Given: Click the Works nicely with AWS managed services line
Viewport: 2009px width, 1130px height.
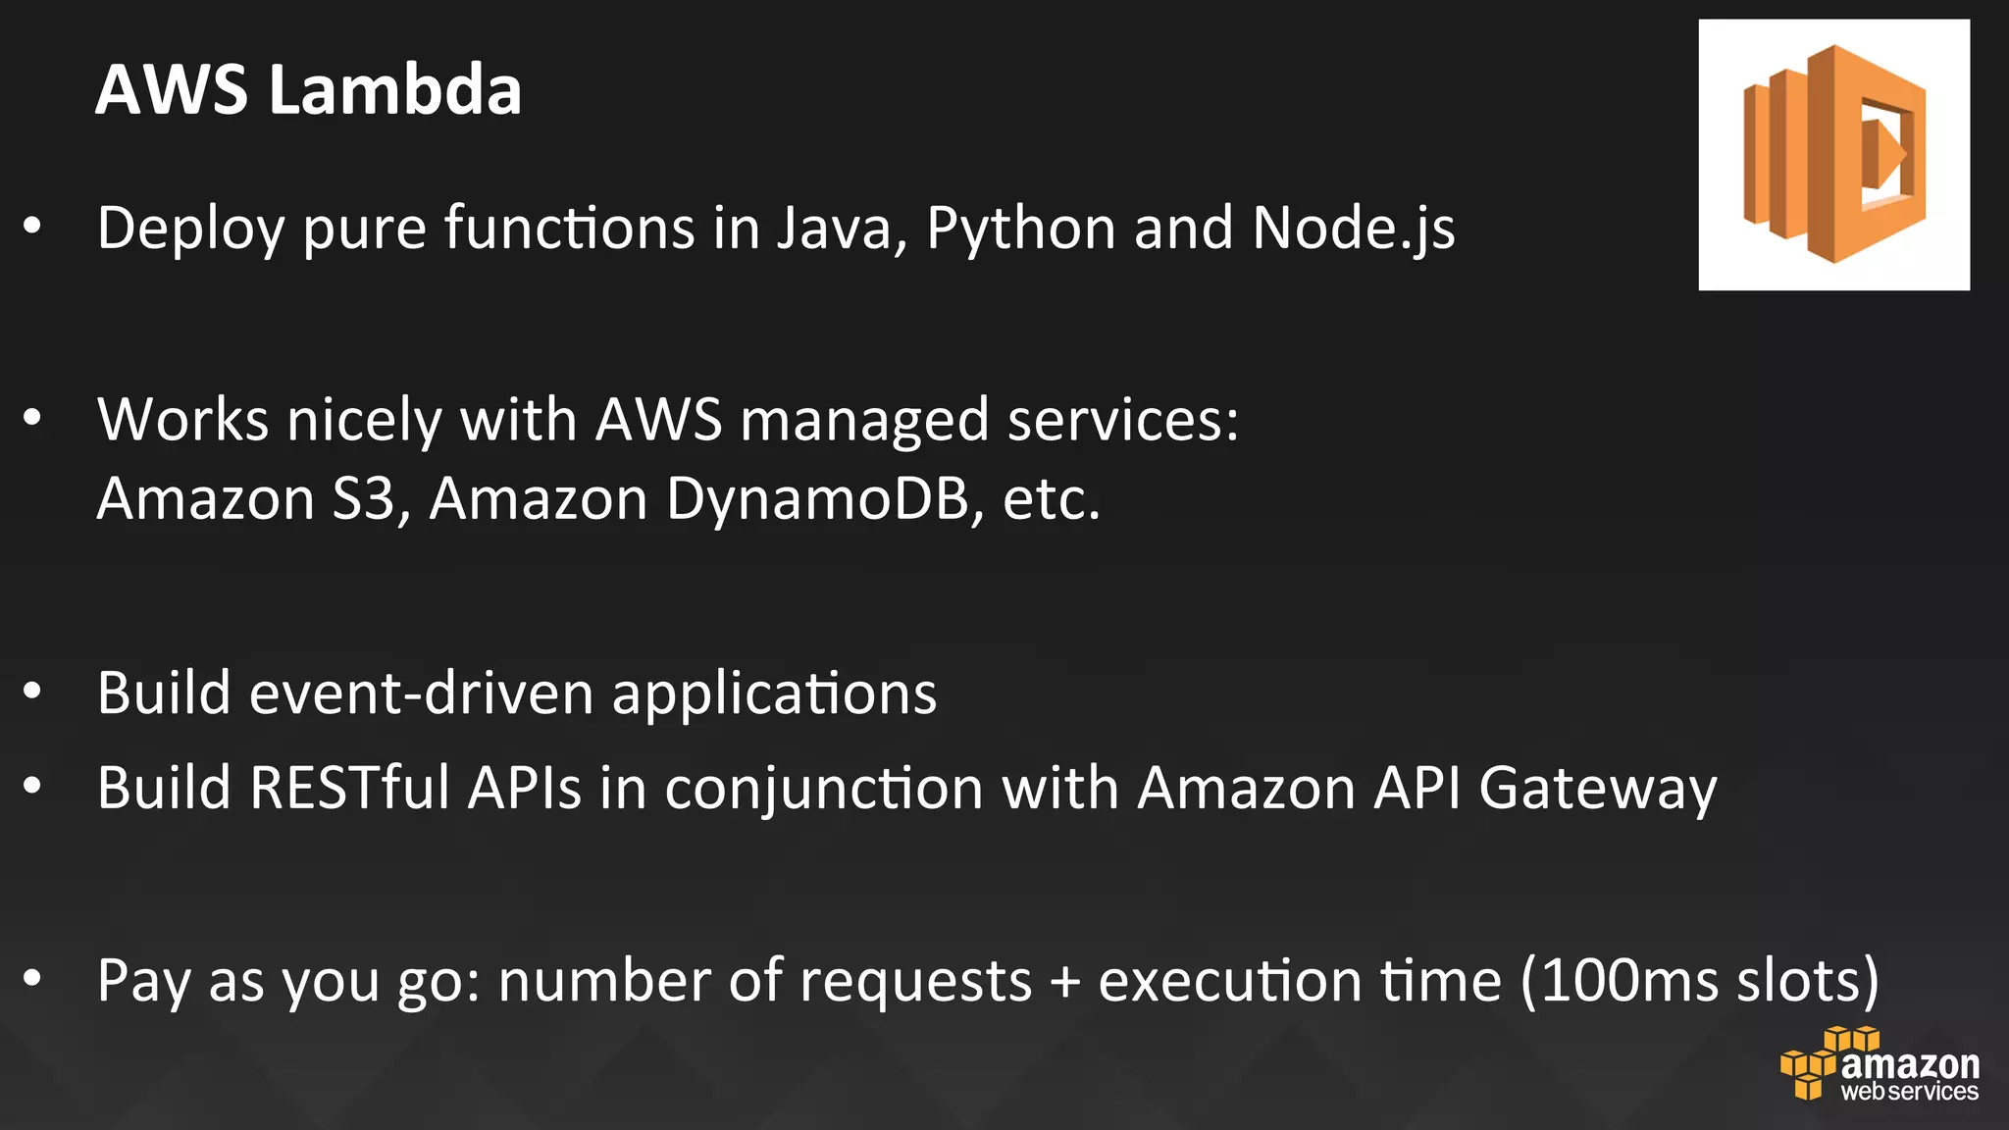Looking at the screenshot, I should [x=668, y=421].
